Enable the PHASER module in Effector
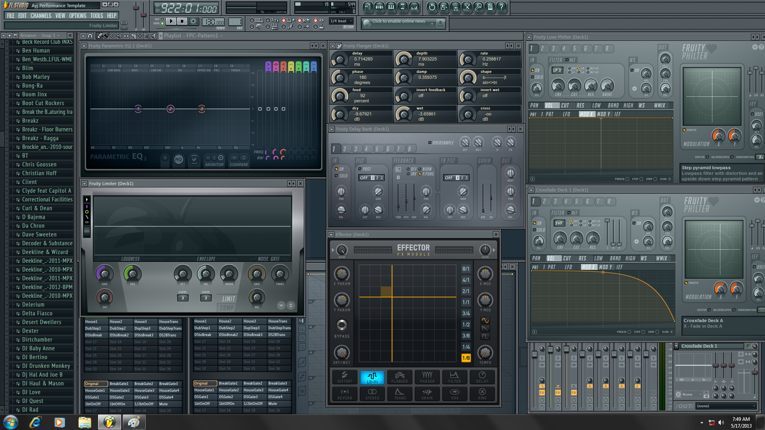765x430 pixels. [x=427, y=377]
